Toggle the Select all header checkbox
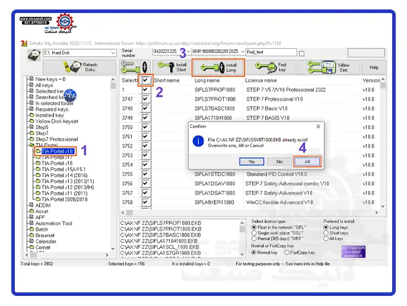This screenshot has height=306, width=407. (145, 80)
